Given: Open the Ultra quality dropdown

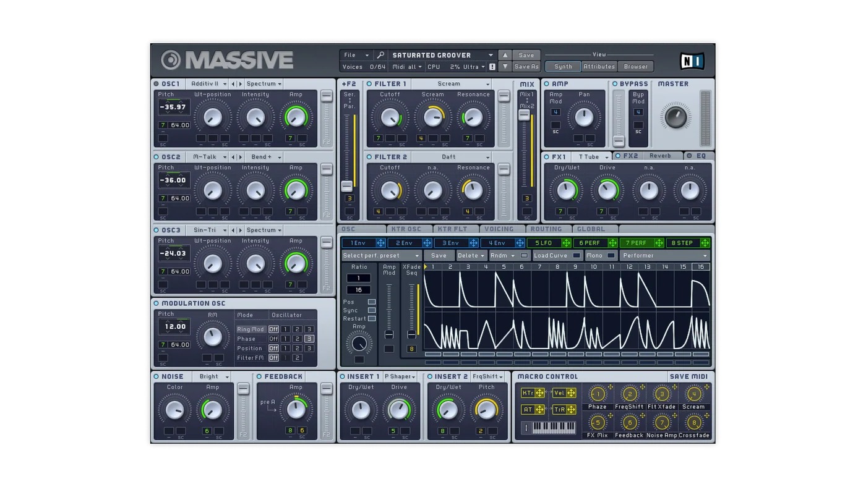Looking at the screenshot, I should [474, 67].
